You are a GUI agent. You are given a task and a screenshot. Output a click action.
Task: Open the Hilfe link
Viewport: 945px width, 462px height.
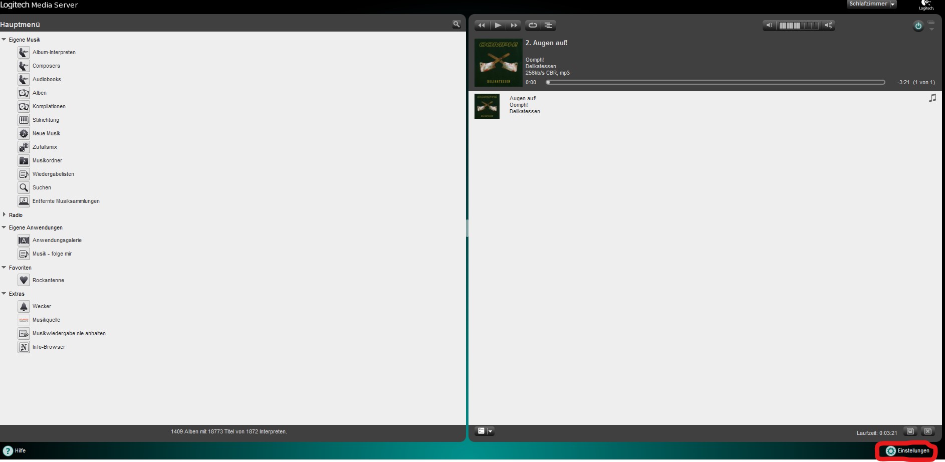click(20, 450)
